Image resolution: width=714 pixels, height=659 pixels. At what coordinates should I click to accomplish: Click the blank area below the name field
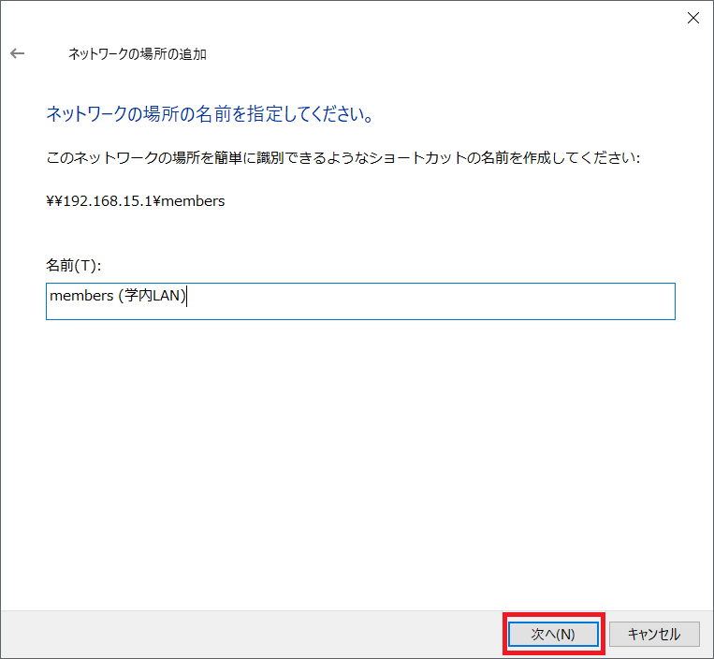point(360,449)
